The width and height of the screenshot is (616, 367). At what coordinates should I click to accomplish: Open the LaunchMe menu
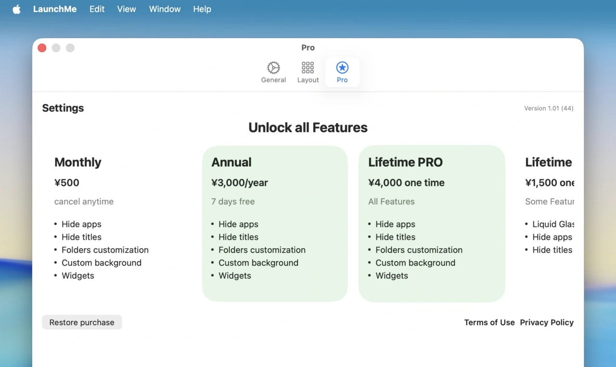point(54,9)
